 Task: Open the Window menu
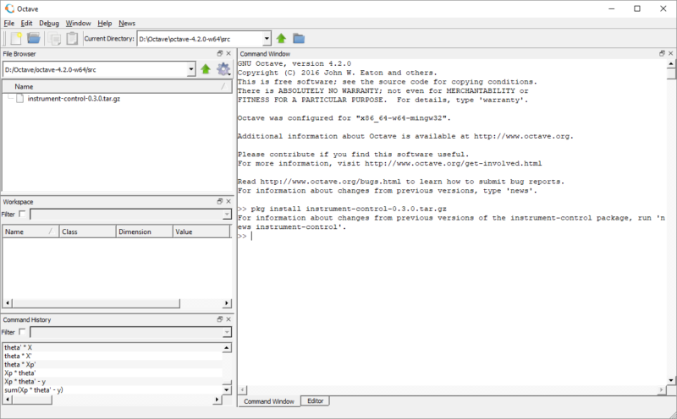point(78,24)
